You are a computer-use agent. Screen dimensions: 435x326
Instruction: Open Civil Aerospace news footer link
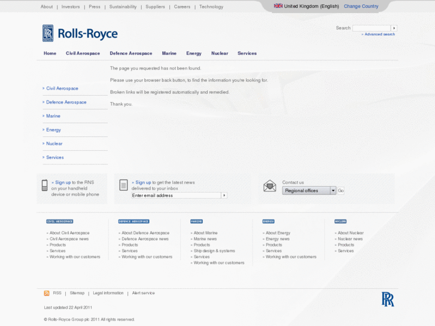pos(69,239)
